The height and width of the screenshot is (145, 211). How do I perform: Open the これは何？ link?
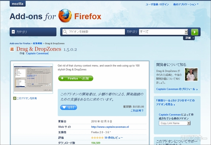pos(137,111)
